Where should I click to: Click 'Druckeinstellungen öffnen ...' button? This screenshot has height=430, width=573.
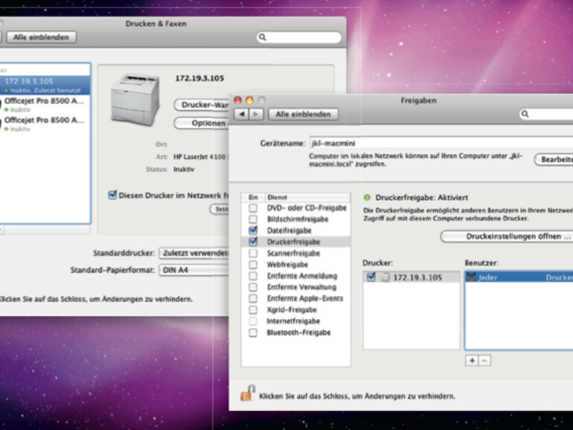[x=508, y=237]
